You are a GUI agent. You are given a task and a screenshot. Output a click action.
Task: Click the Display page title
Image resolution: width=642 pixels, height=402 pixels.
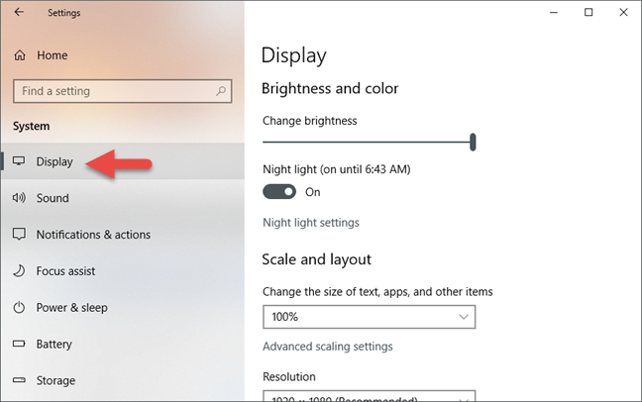[x=294, y=55]
